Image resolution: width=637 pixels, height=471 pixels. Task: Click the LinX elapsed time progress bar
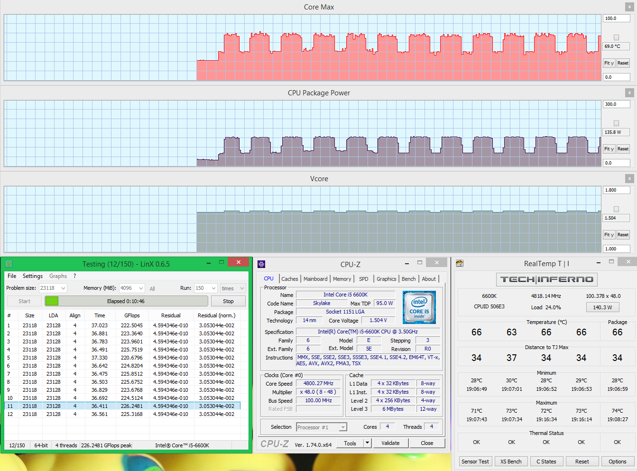click(x=126, y=301)
